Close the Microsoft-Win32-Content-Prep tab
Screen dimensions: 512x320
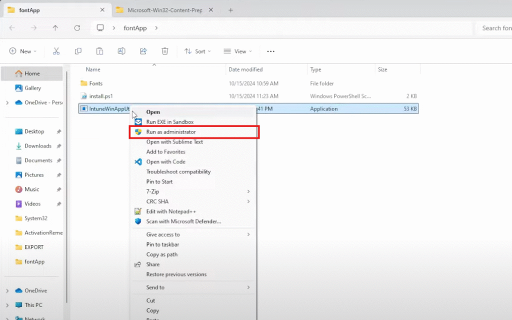pos(211,10)
